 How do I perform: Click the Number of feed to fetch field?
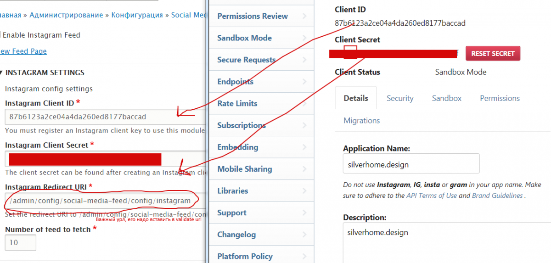20,242
